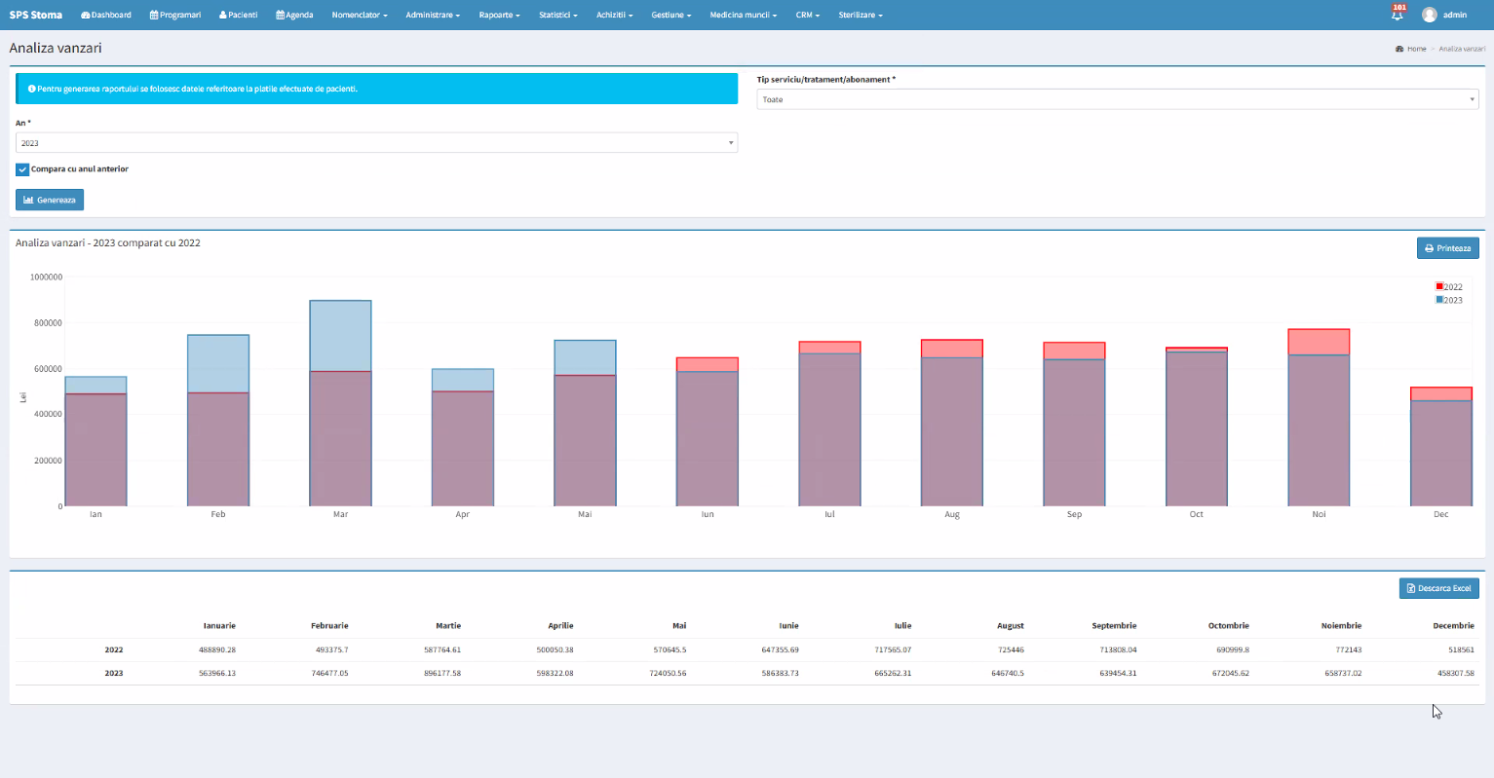Click the Pacienti person icon
1494x778 pixels.
tap(223, 16)
